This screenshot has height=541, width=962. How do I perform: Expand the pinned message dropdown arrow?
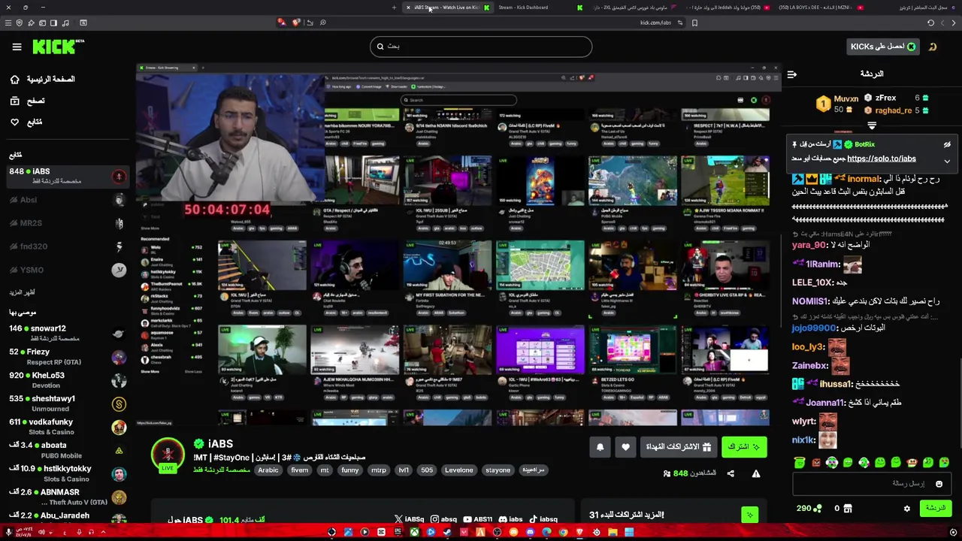point(947,162)
